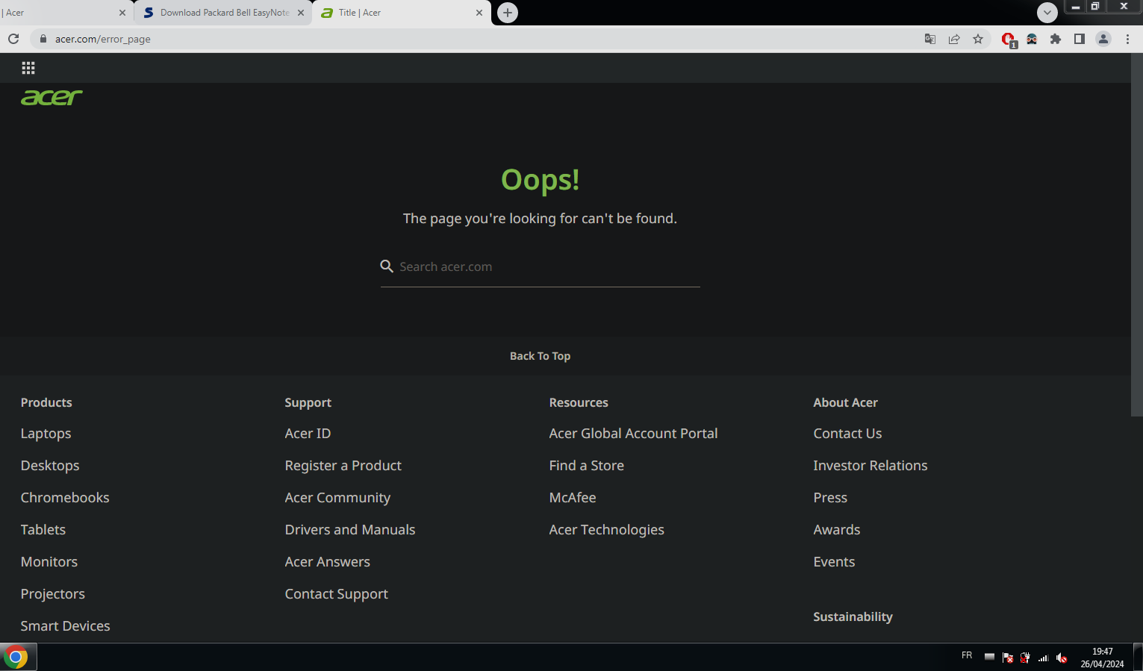
Task: Open the Acer apps grid menu icon
Action: 28,68
